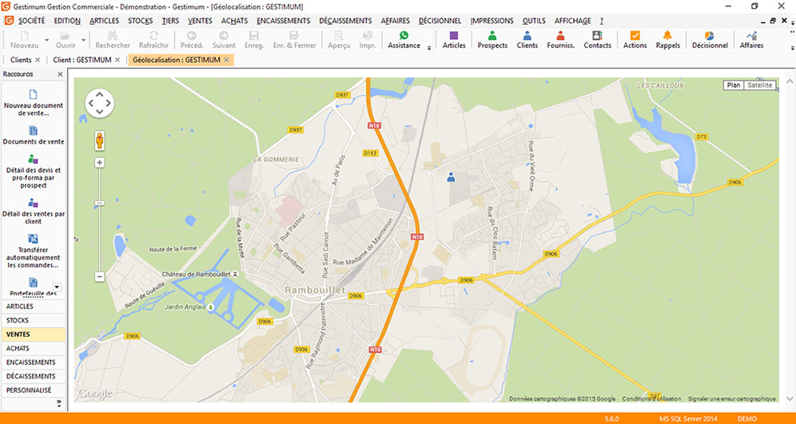This screenshot has width=796, height=424.
Task: Switch to Client : GESTIMUM tab
Action: (82, 60)
